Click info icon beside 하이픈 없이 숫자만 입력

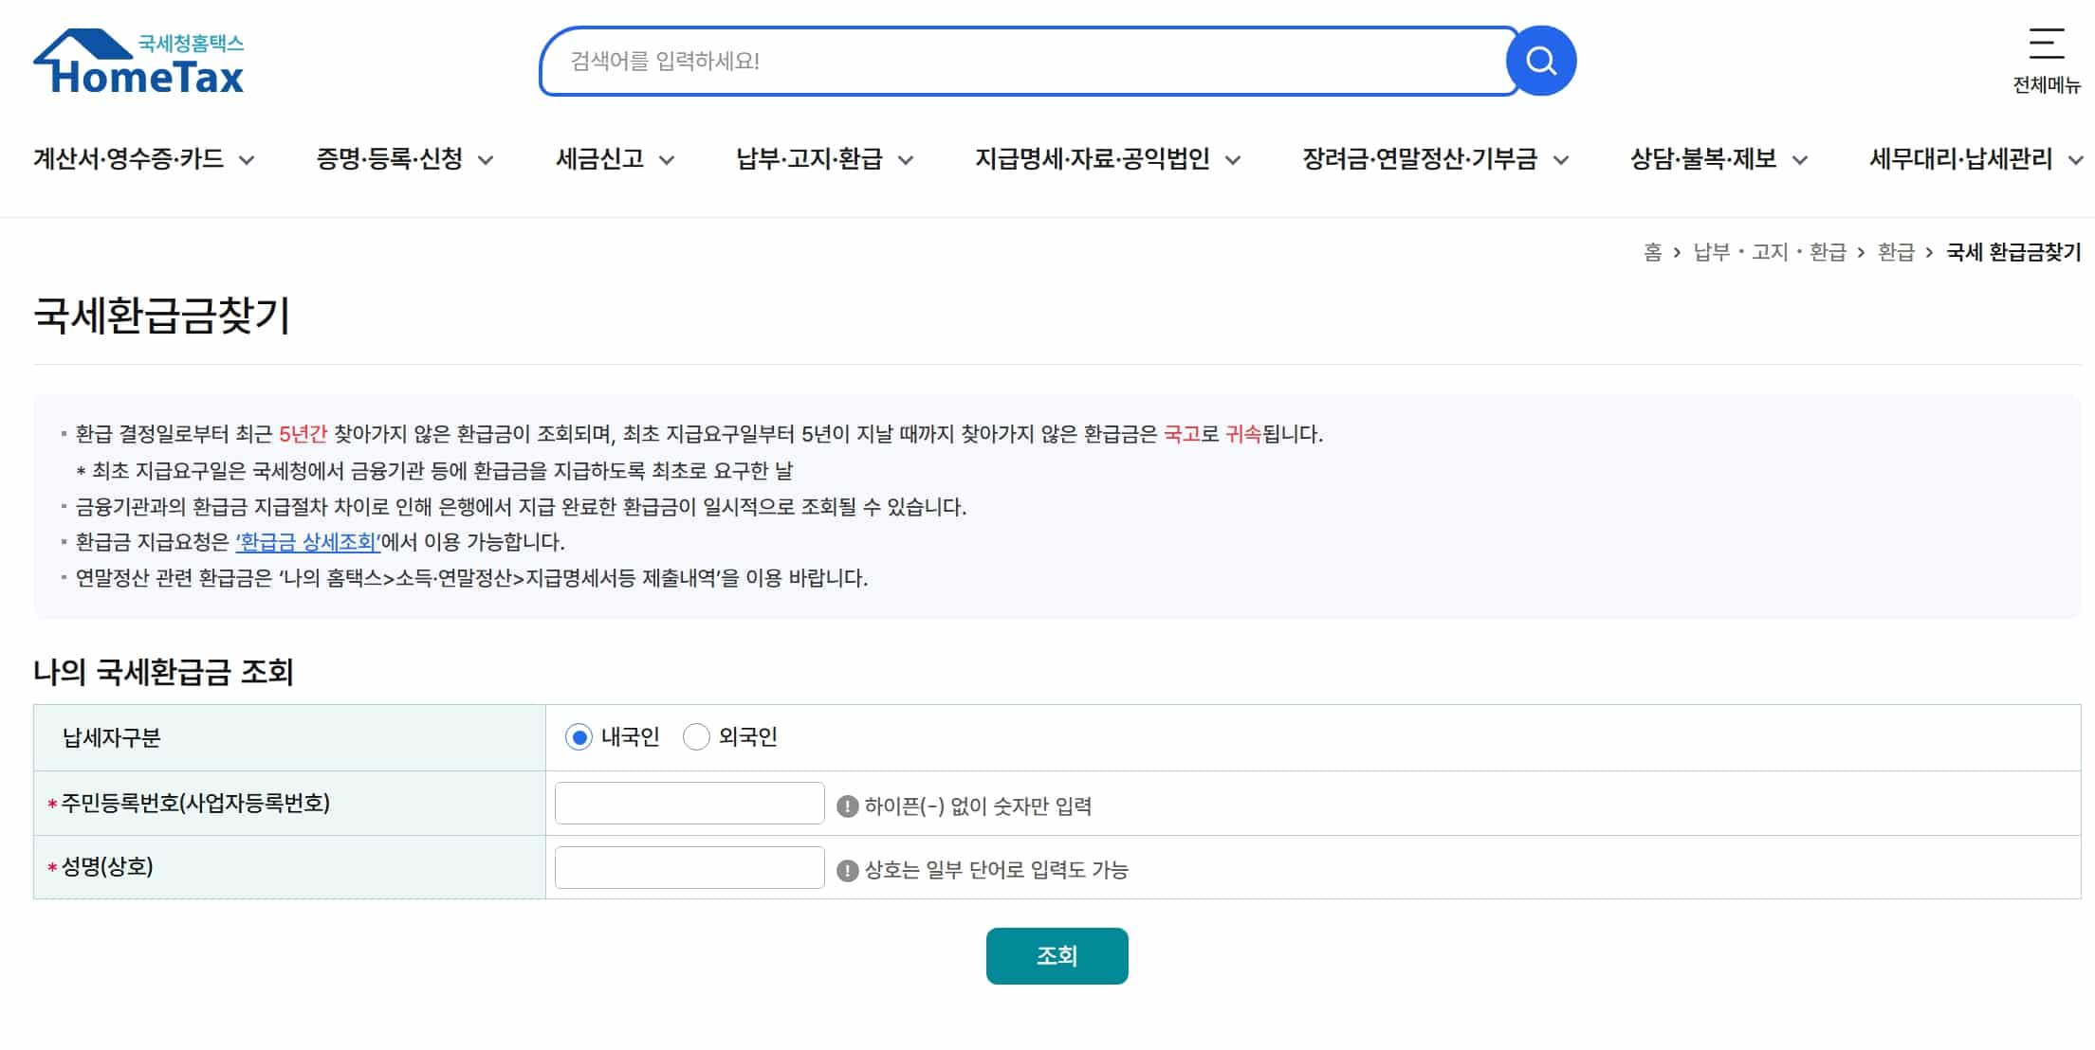tap(847, 806)
